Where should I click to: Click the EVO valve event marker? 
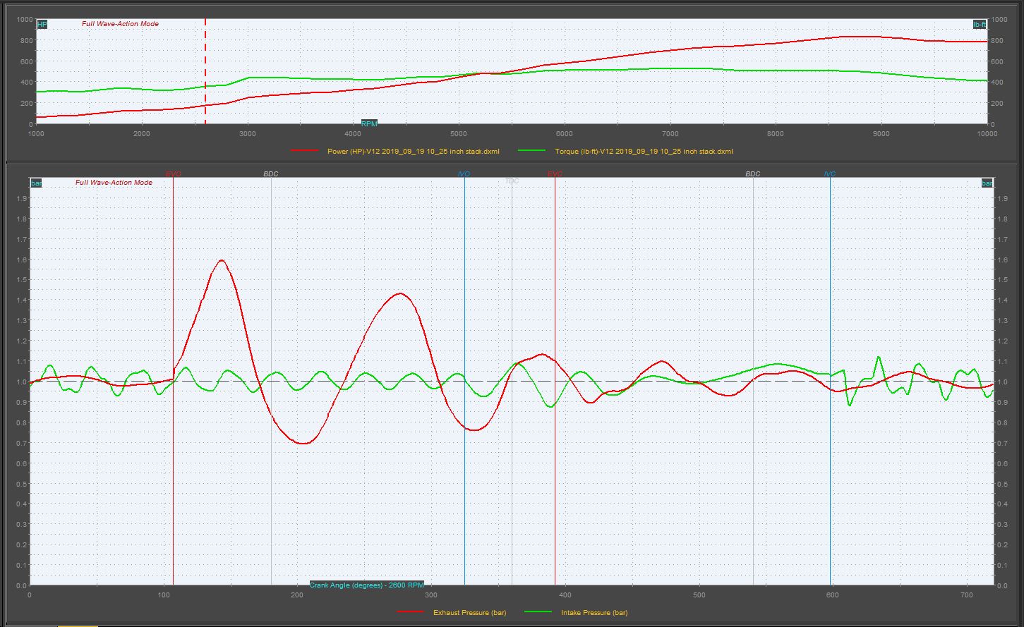[x=173, y=174]
